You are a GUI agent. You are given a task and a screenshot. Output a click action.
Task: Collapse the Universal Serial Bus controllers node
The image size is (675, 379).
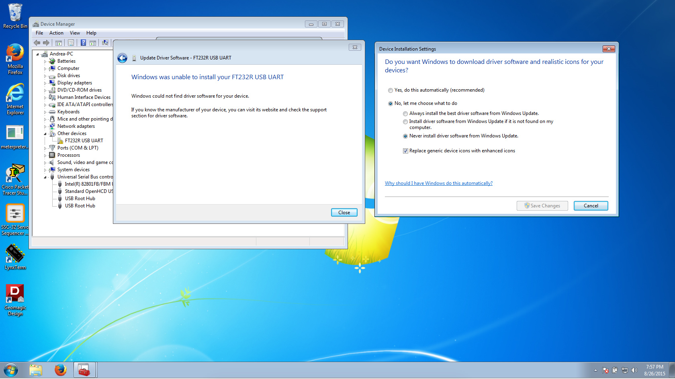(45, 177)
